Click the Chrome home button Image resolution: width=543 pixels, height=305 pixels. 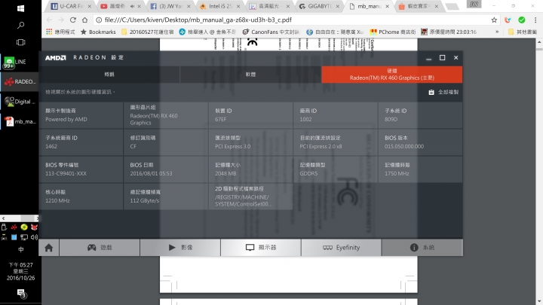coord(84,20)
